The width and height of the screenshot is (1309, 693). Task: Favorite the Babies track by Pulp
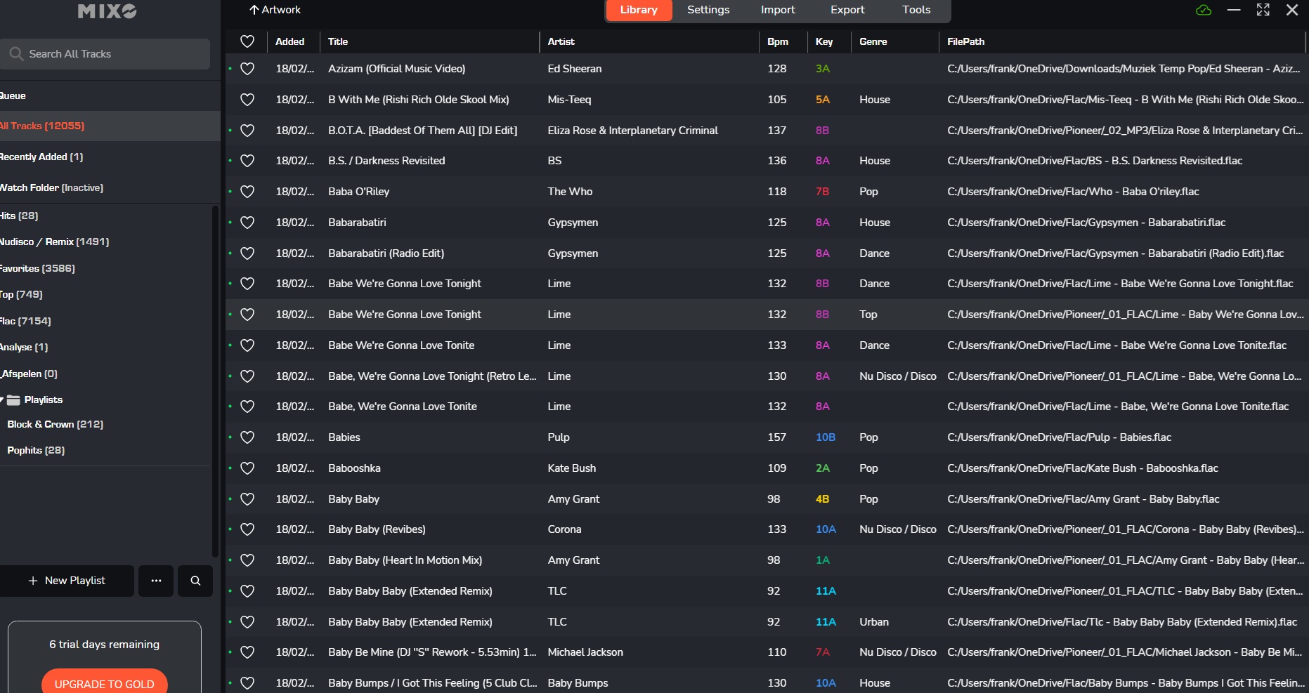(247, 437)
